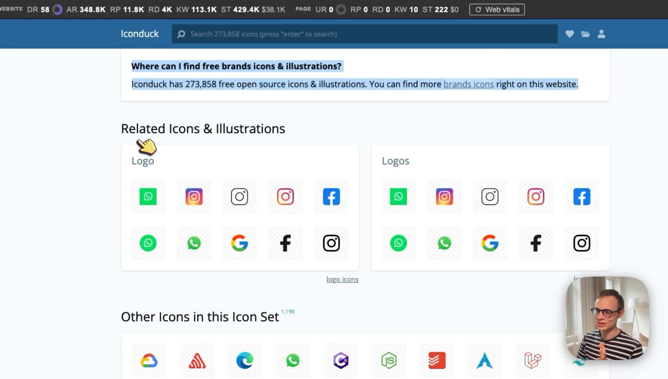Open the "Logo" card heading
The image size is (668, 379).
tap(143, 161)
